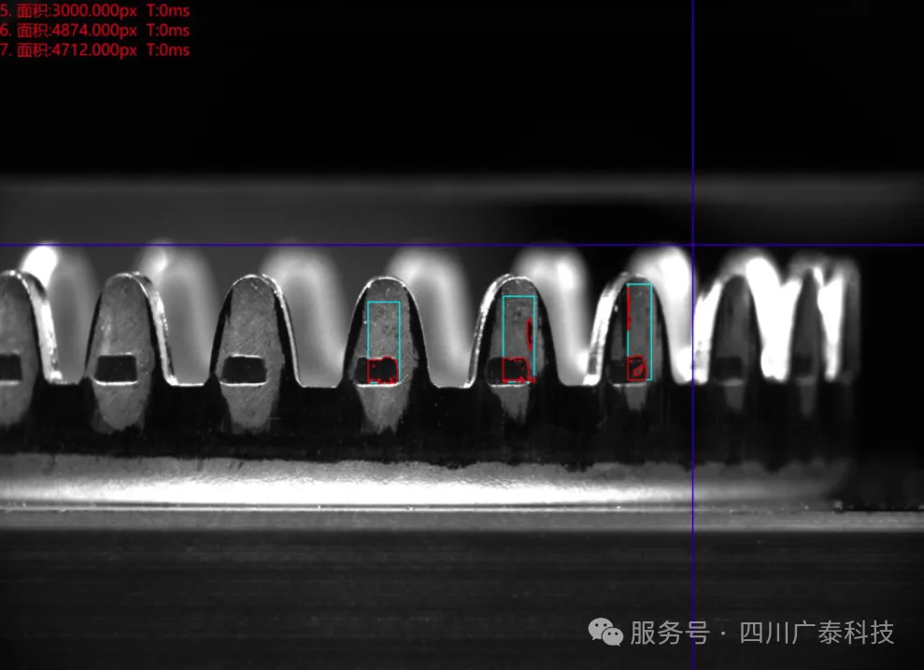The height and width of the screenshot is (670, 924).
Task: Click the 四川广泰科技 watermark text
Action: tap(817, 634)
